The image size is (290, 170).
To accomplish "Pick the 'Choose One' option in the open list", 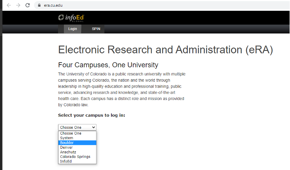I will coord(71,133).
